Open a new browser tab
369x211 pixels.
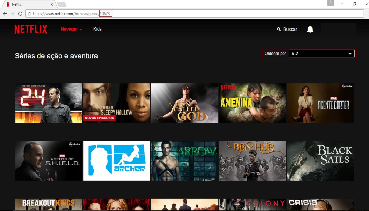[x=62, y=4]
